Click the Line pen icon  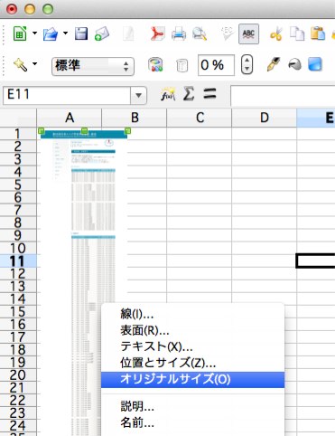(x=274, y=64)
